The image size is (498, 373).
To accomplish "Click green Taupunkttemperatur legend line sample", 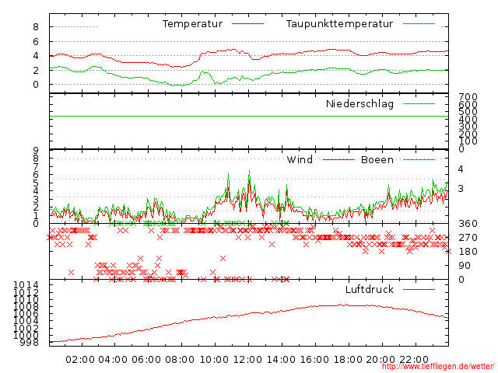I will point(419,24).
